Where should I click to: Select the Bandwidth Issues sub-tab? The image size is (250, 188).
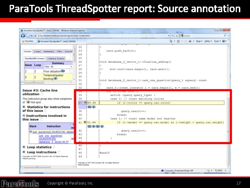(35, 58)
